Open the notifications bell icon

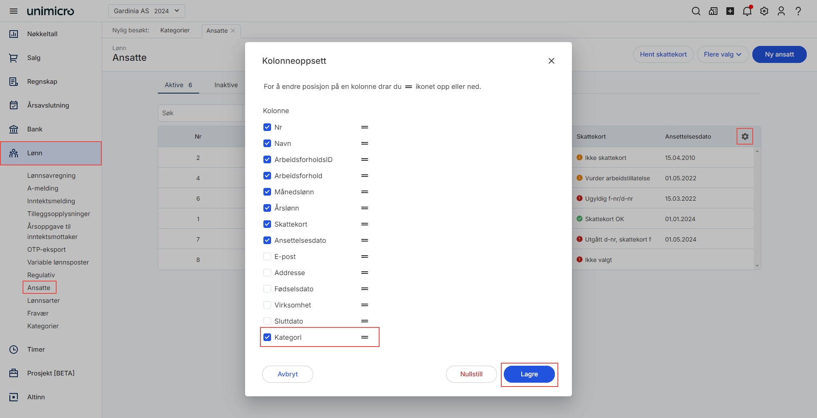pos(747,11)
